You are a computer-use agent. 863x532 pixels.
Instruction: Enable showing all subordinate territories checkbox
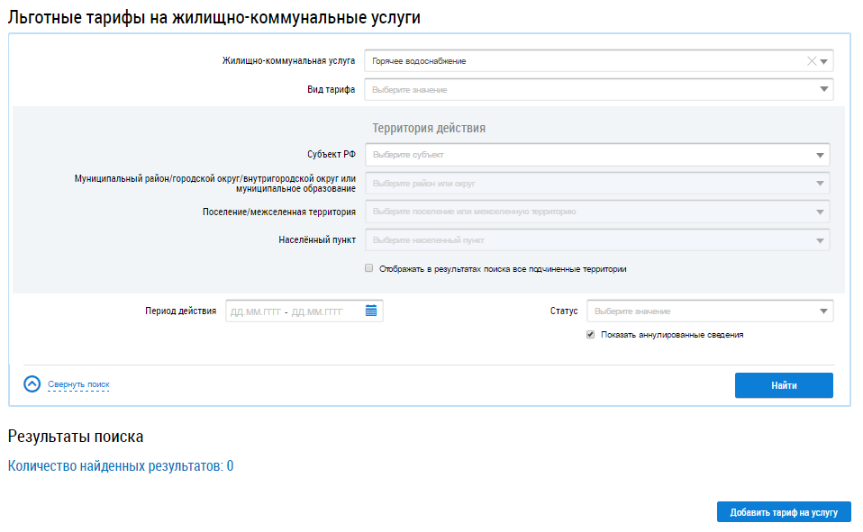coord(368,268)
